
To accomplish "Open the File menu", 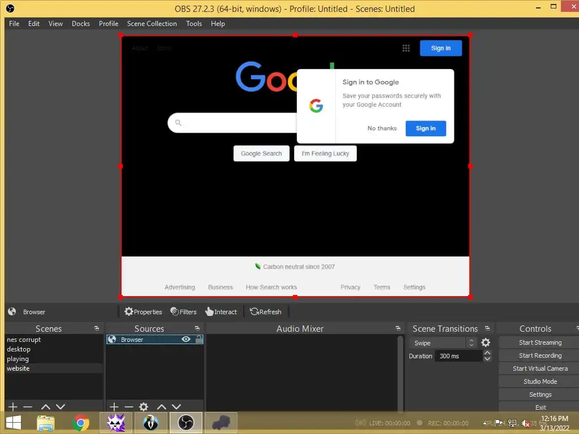I will [x=14, y=24].
